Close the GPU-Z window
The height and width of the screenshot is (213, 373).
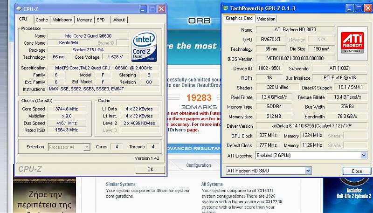point(368,8)
